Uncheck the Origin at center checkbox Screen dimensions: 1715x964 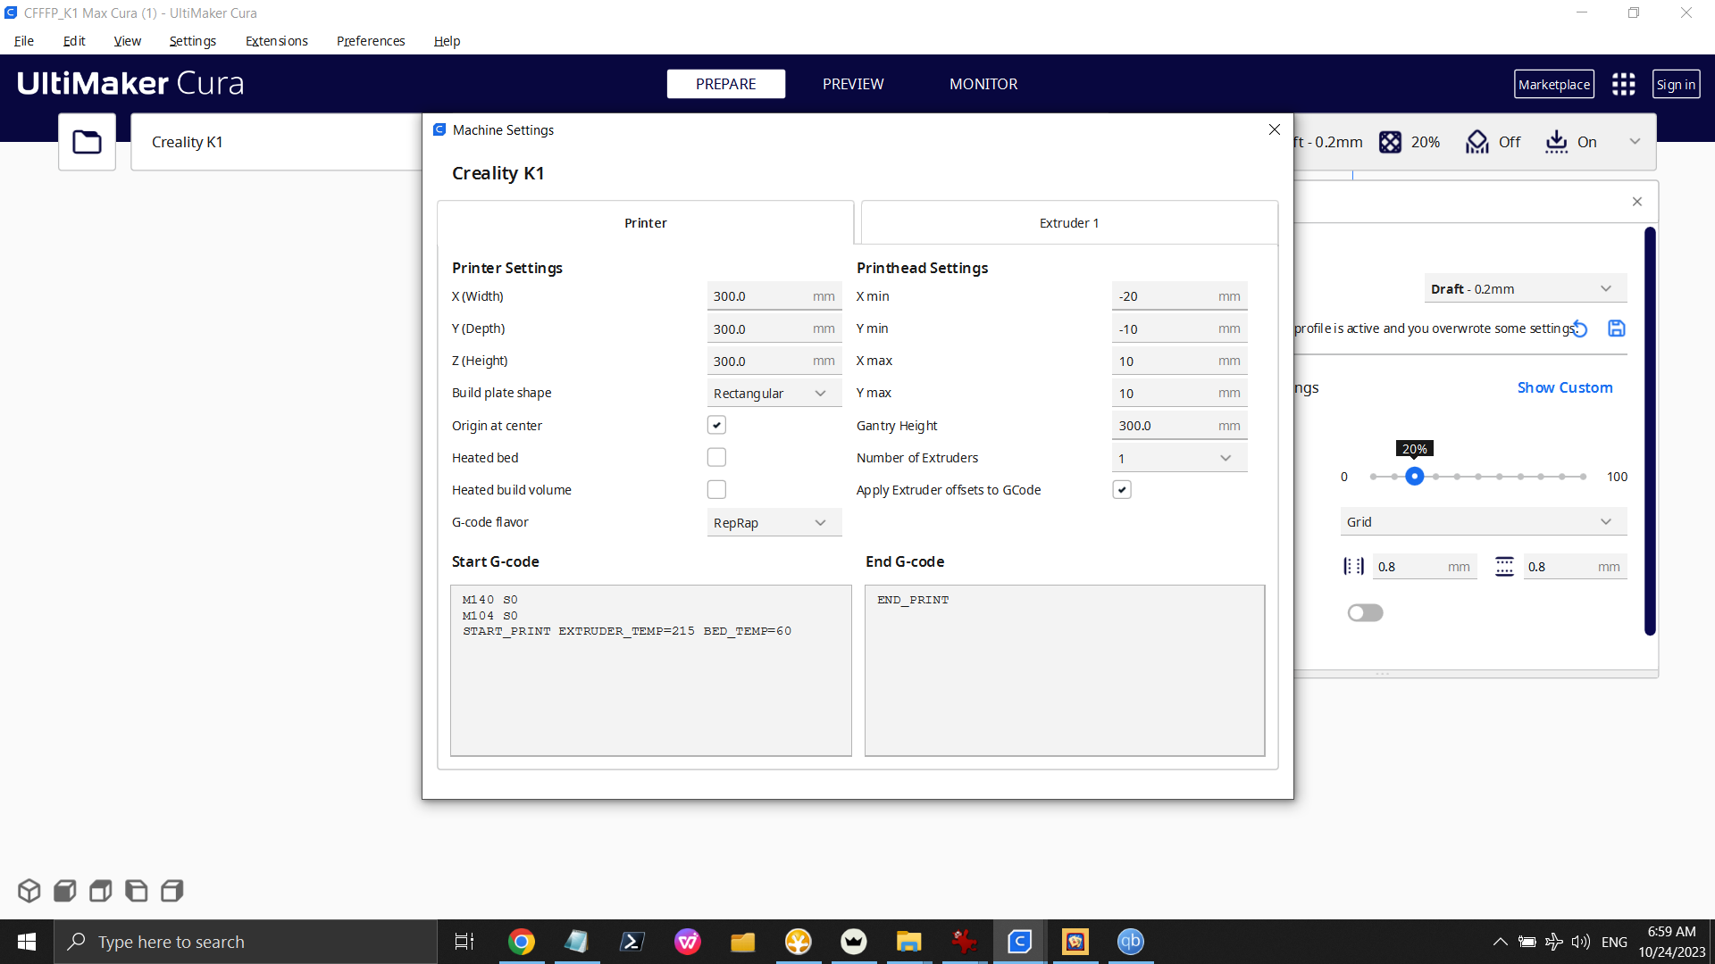tap(716, 425)
